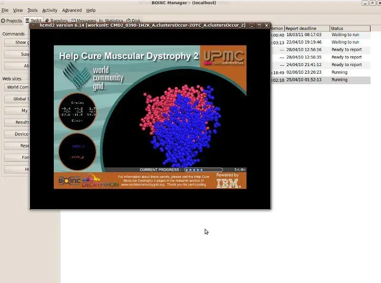
Task: Click the My Grid web site button
Action: click(17, 110)
